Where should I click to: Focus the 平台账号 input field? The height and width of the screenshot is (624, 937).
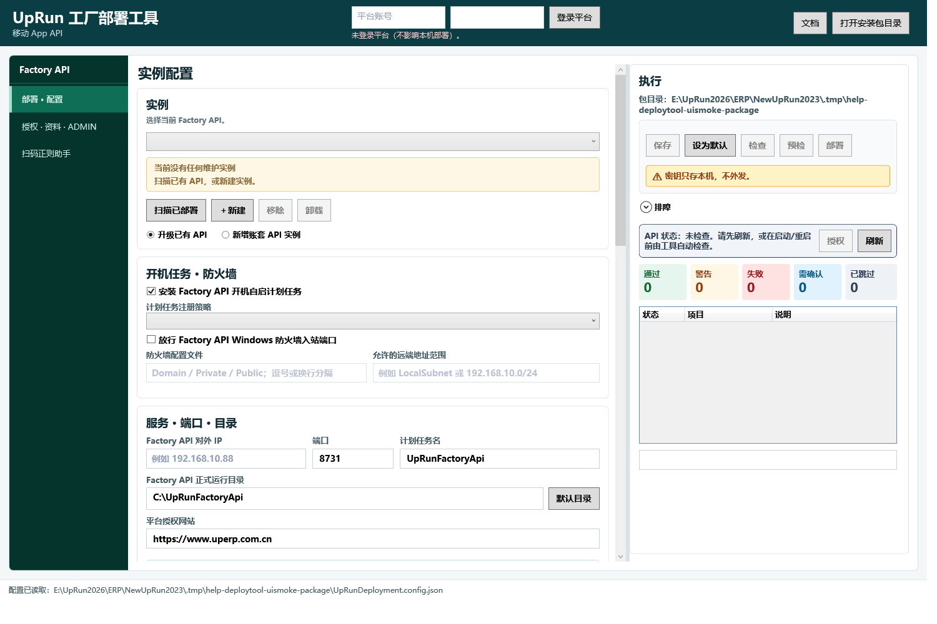click(x=399, y=17)
